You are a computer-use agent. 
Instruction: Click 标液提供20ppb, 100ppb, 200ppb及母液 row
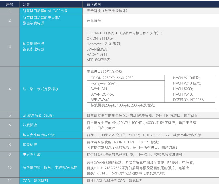click(151, 105)
